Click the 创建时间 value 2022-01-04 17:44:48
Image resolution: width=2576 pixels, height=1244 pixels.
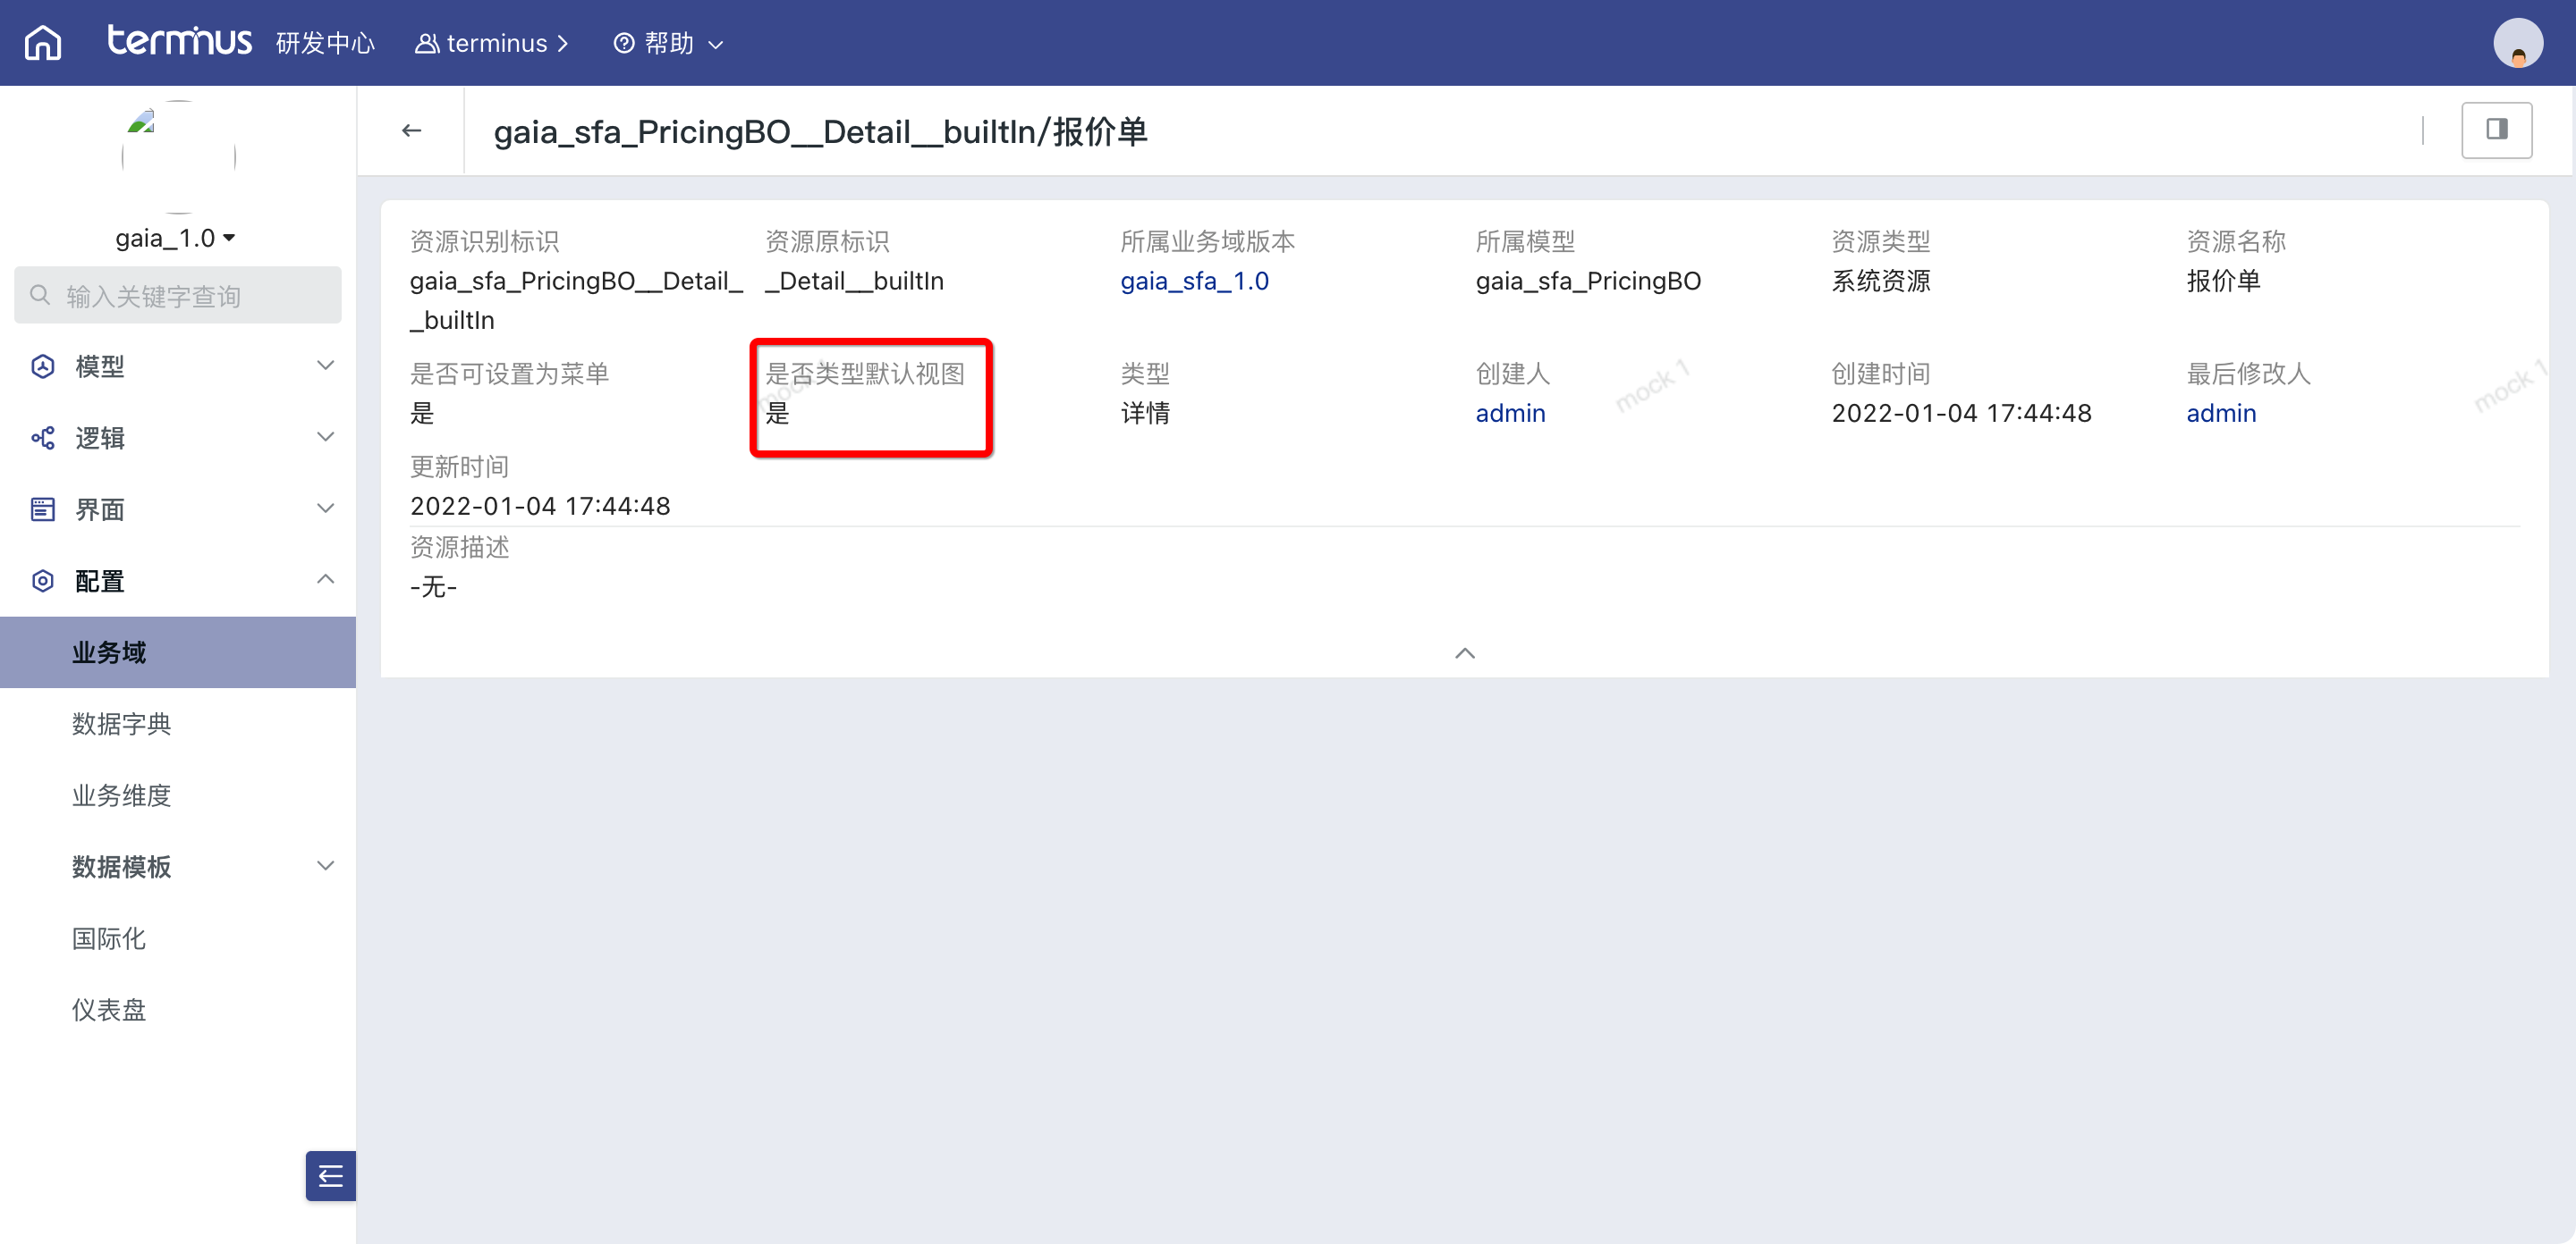pos(1961,413)
